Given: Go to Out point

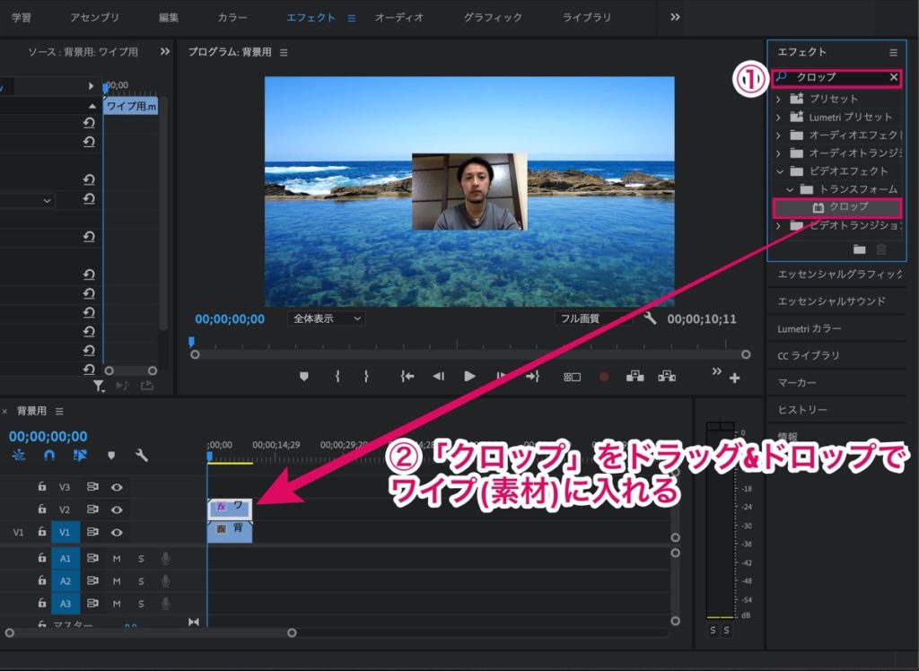Looking at the screenshot, I should [533, 377].
